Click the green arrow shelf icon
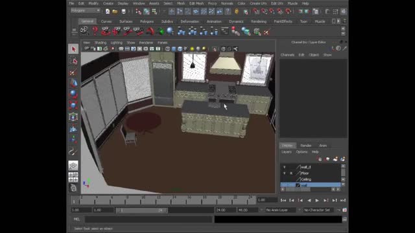 [160, 31]
